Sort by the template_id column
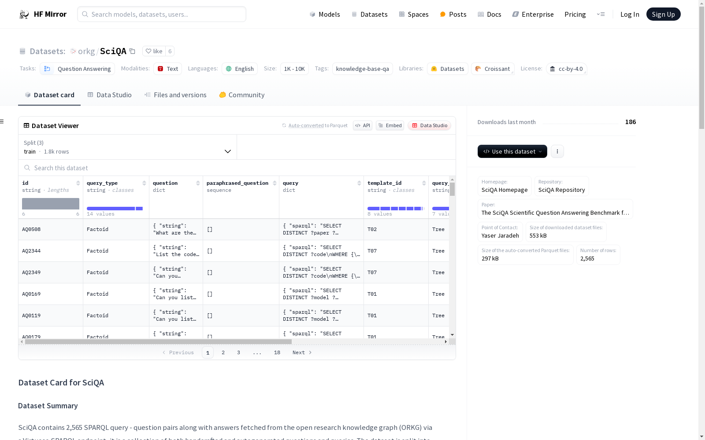 tap(424, 183)
